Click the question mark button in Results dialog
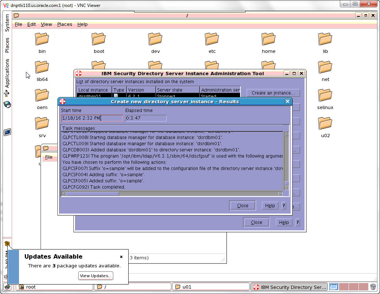Screen dimensions: 380x294 point(284,206)
